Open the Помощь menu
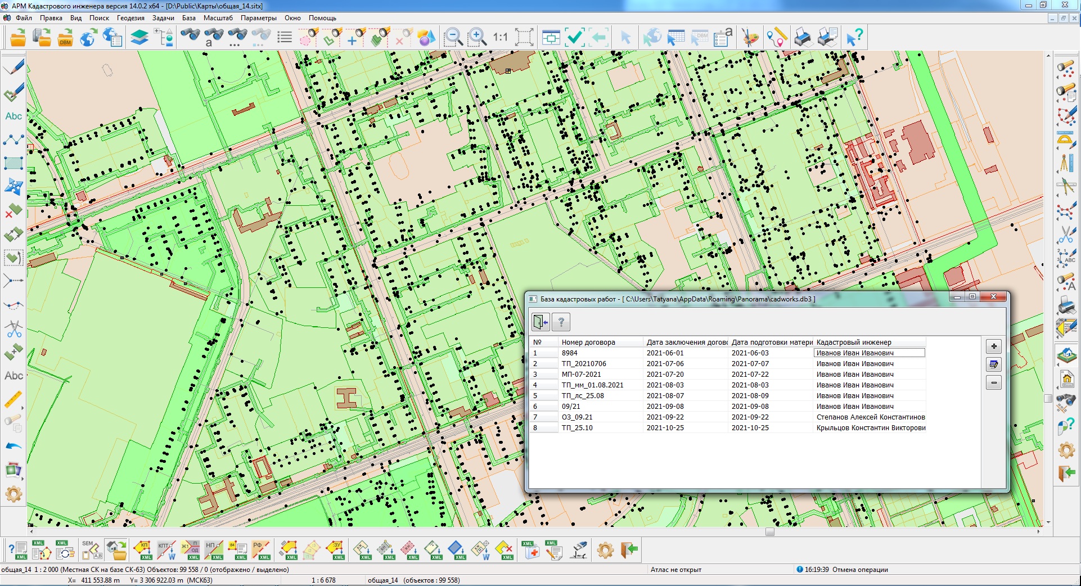1081x586 pixels. tap(322, 18)
